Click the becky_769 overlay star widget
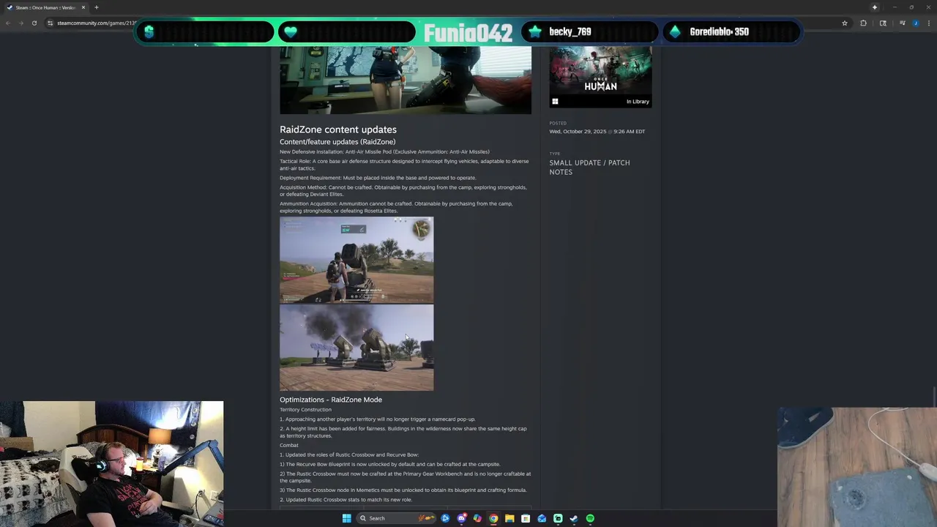 pyautogui.click(x=591, y=31)
